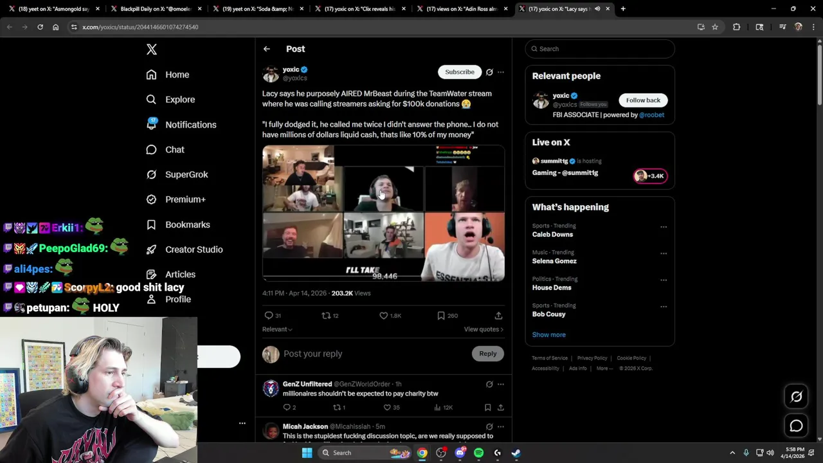Open the floating Grok button
823x463 pixels.
(x=796, y=397)
